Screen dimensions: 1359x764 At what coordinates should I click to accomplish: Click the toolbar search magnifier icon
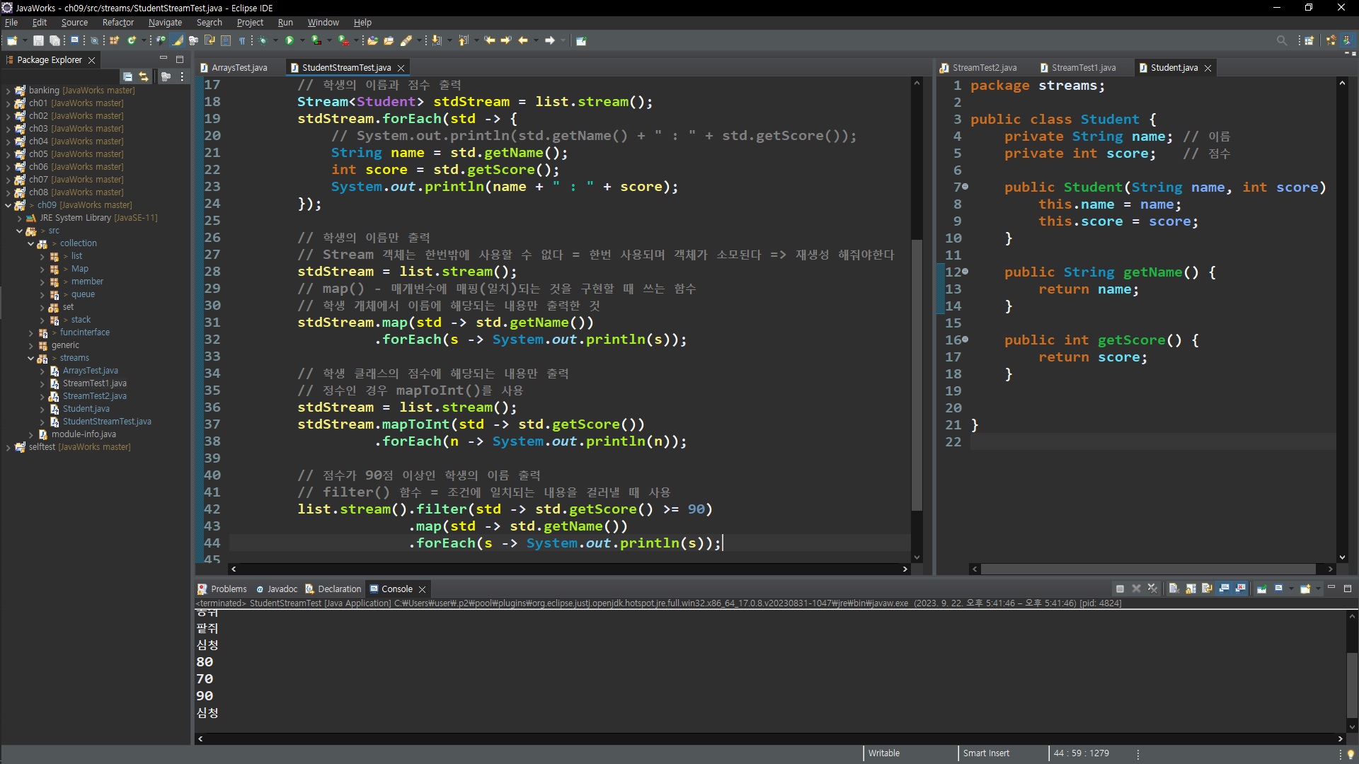1281,40
